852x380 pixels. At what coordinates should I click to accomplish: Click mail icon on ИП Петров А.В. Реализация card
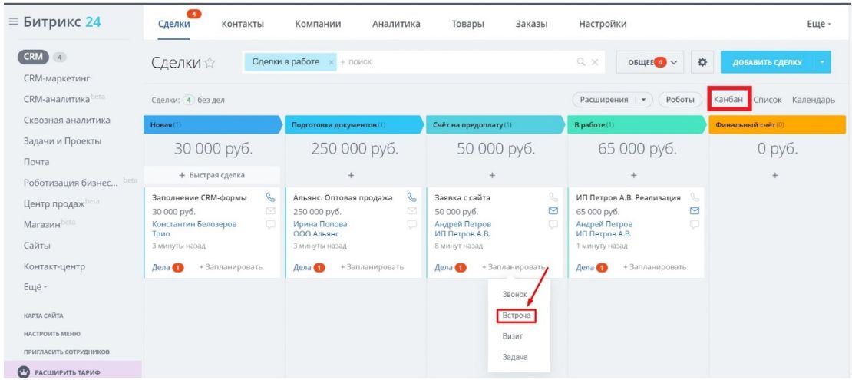695,211
